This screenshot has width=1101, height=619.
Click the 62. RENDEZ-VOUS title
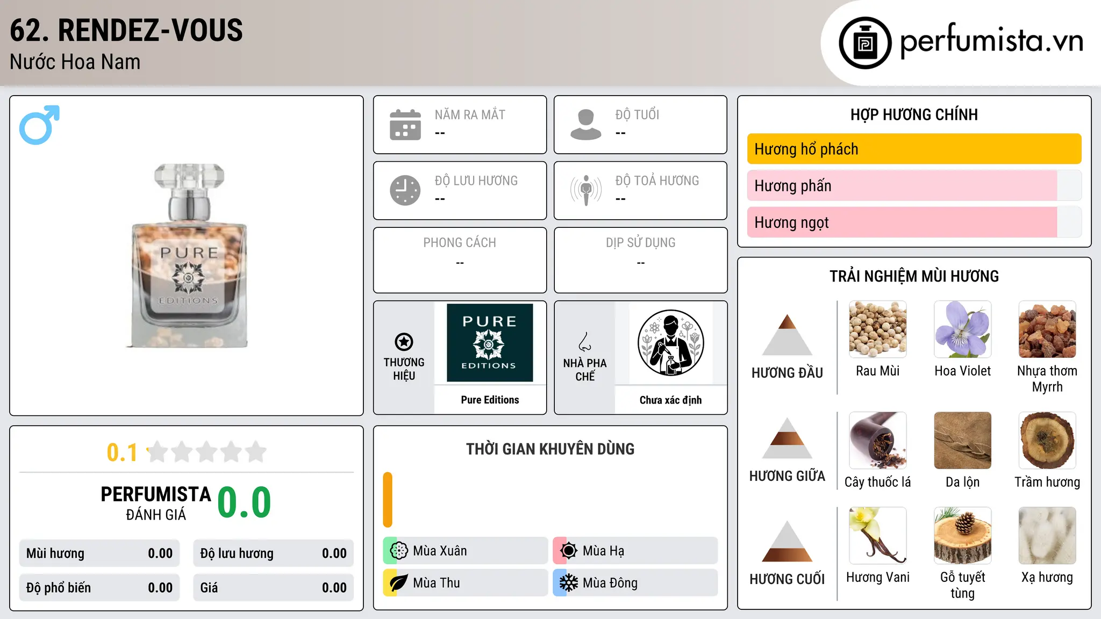pos(126,30)
